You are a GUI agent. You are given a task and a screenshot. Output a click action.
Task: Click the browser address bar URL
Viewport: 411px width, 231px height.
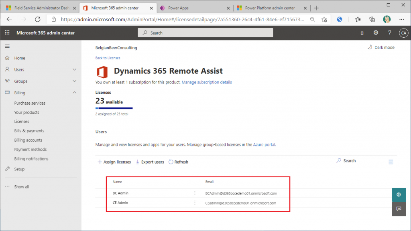click(183, 19)
